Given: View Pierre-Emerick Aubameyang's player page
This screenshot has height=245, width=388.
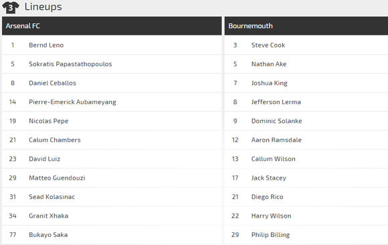Looking at the screenshot, I should 72,102.
